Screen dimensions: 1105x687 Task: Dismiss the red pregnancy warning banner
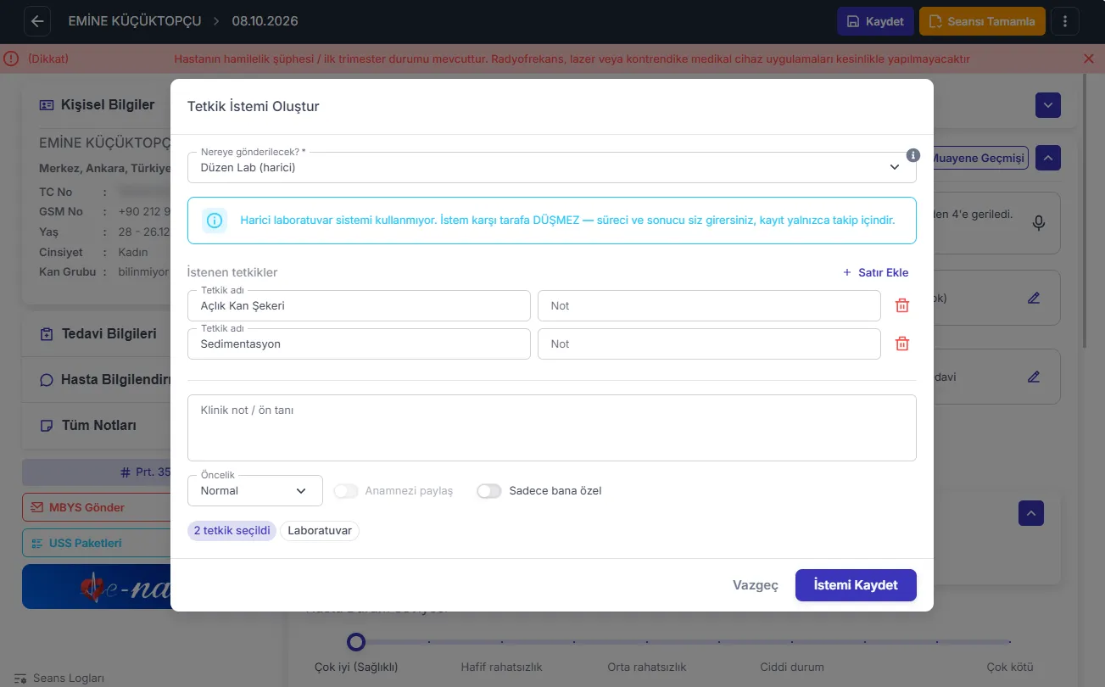point(1089,59)
